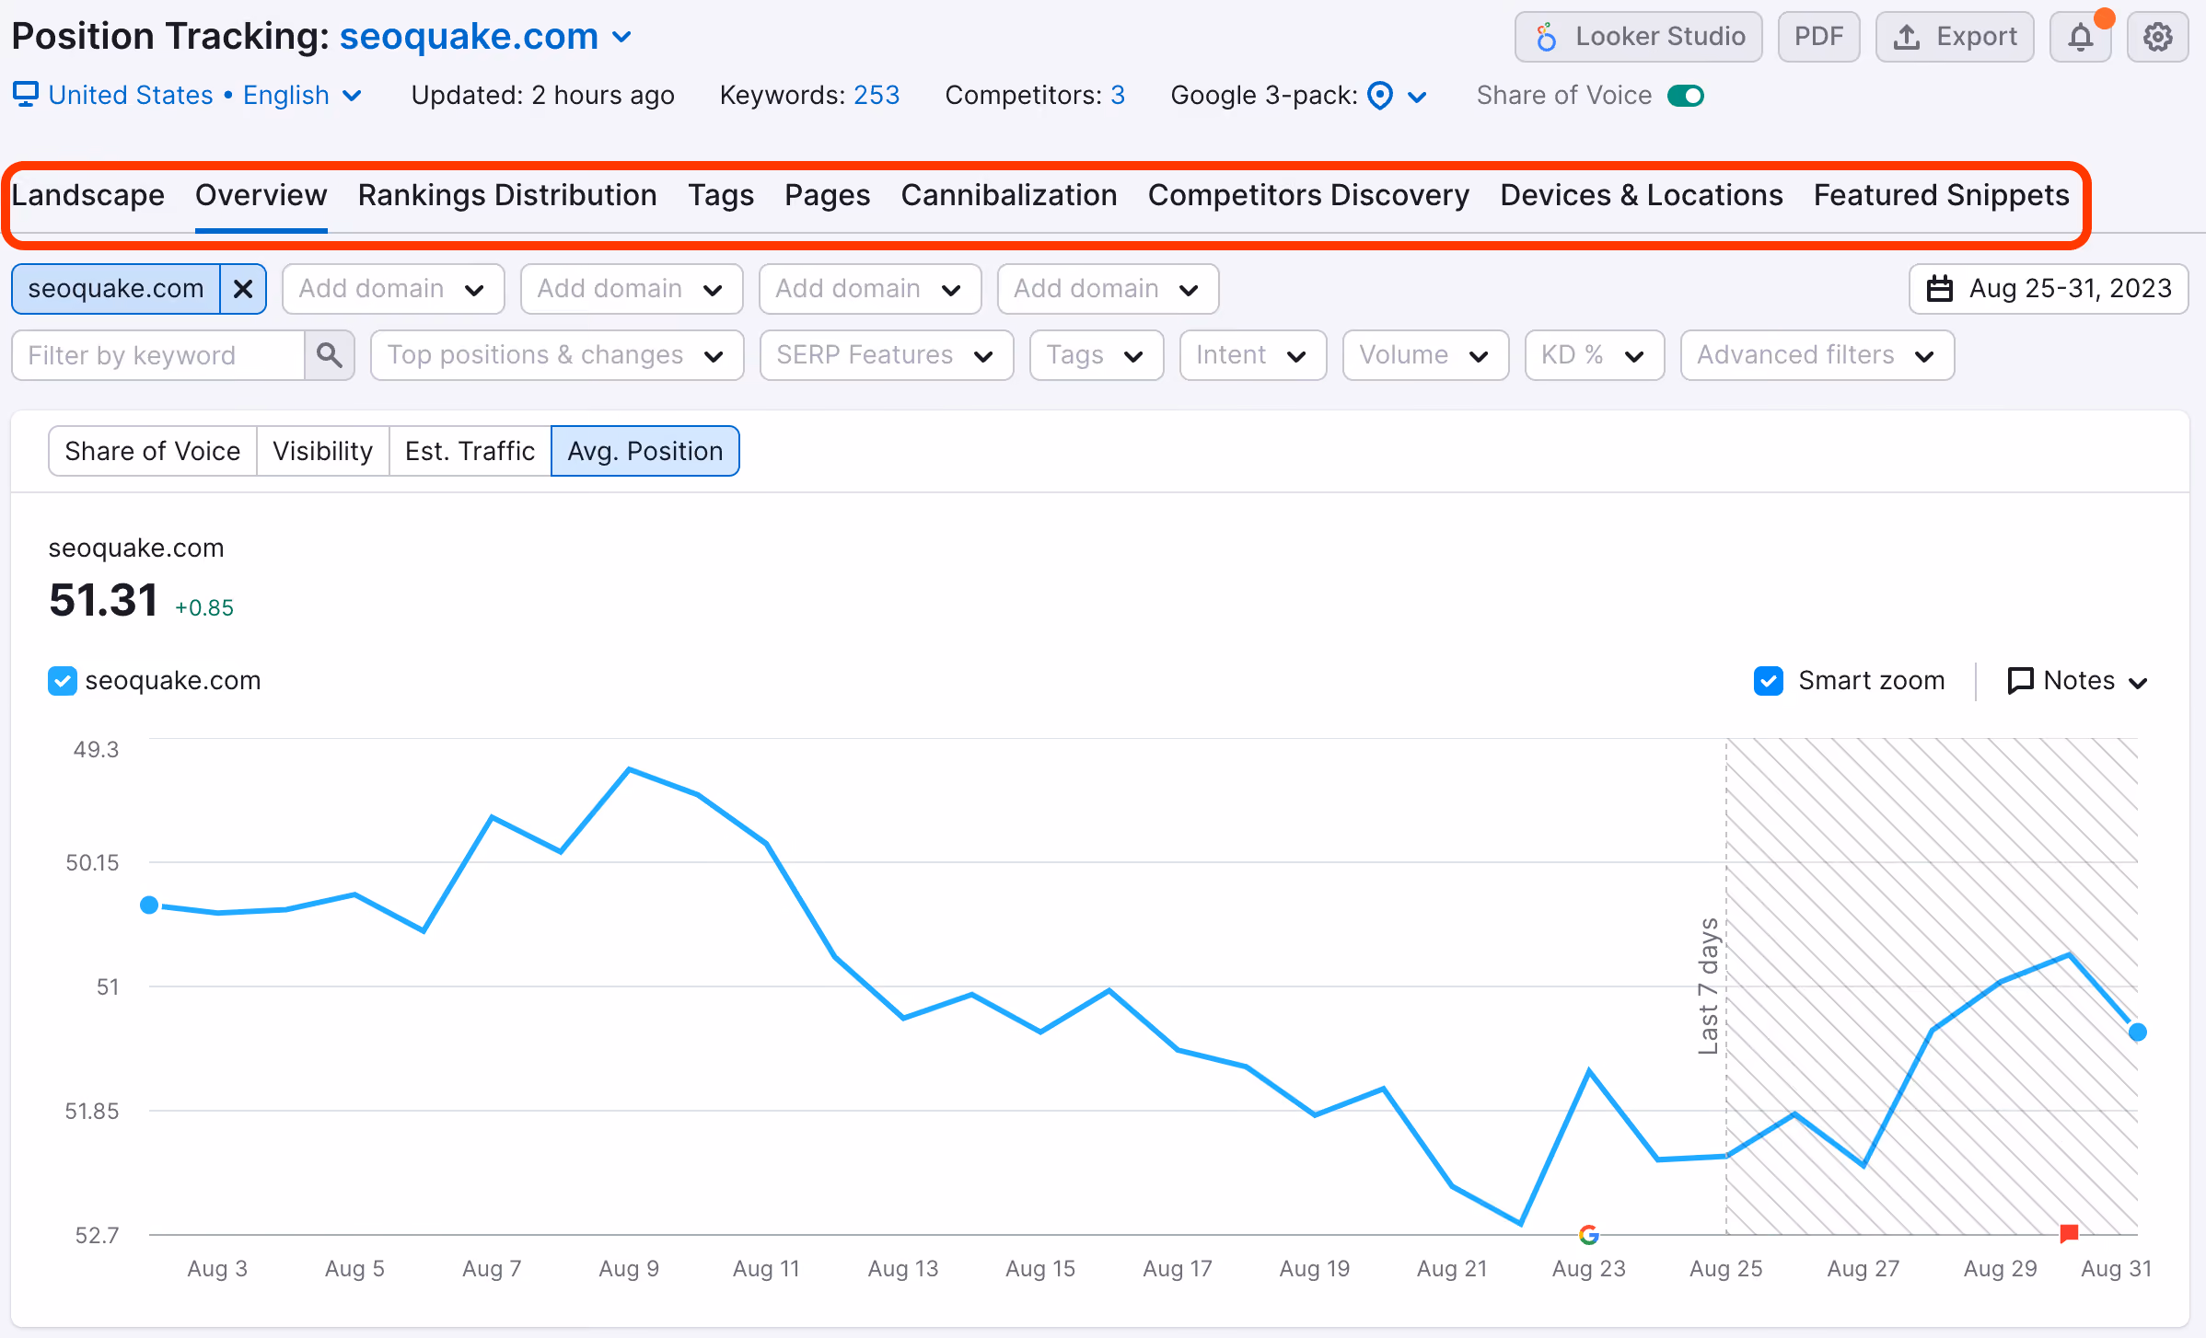Export report as PDF
Screen dimensions: 2206x1338
coord(1818,37)
